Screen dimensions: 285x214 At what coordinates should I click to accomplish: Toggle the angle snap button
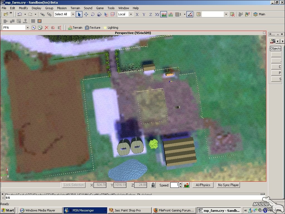190,14
